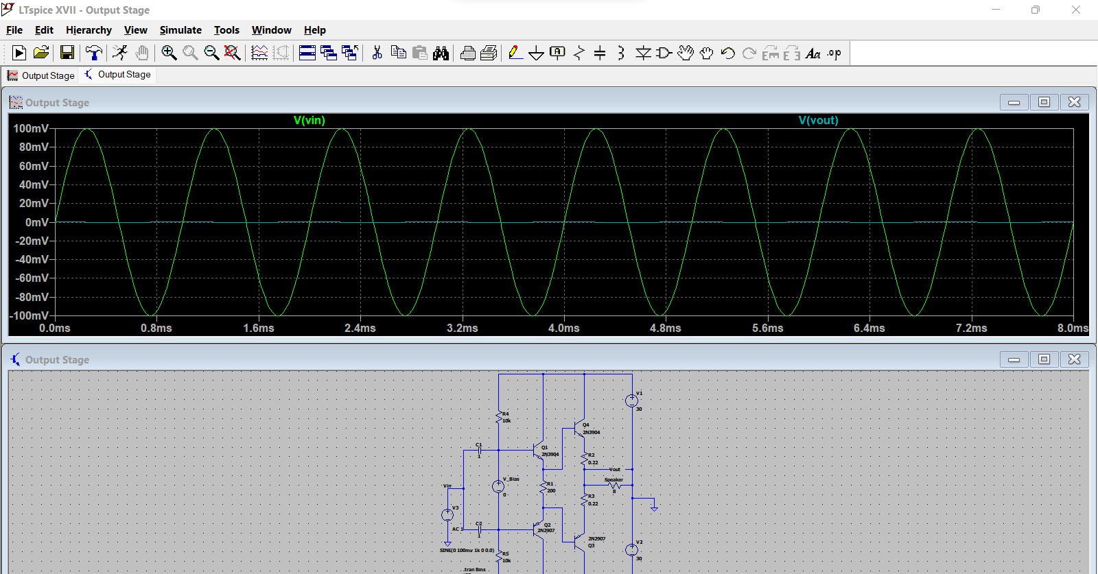Select the Zoom Out magnifier
This screenshot has height=574, width=1098.
coord(211,53)
